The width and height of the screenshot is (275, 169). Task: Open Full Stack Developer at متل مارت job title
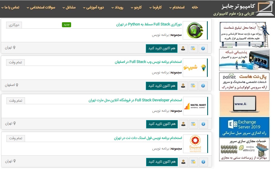(135, 100)
